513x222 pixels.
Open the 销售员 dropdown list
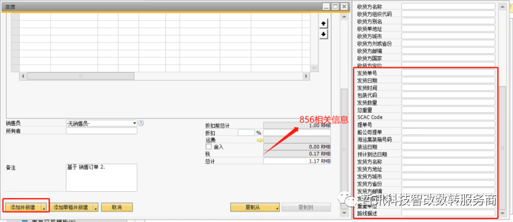(x=135, y=123)
